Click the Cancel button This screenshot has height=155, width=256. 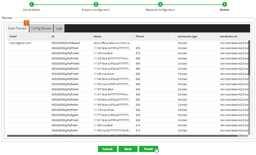tap(108, 149)
